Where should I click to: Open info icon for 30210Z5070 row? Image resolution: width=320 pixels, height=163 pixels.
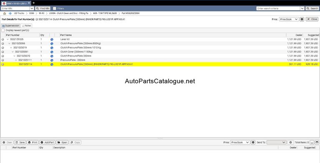tap(52, 56)
